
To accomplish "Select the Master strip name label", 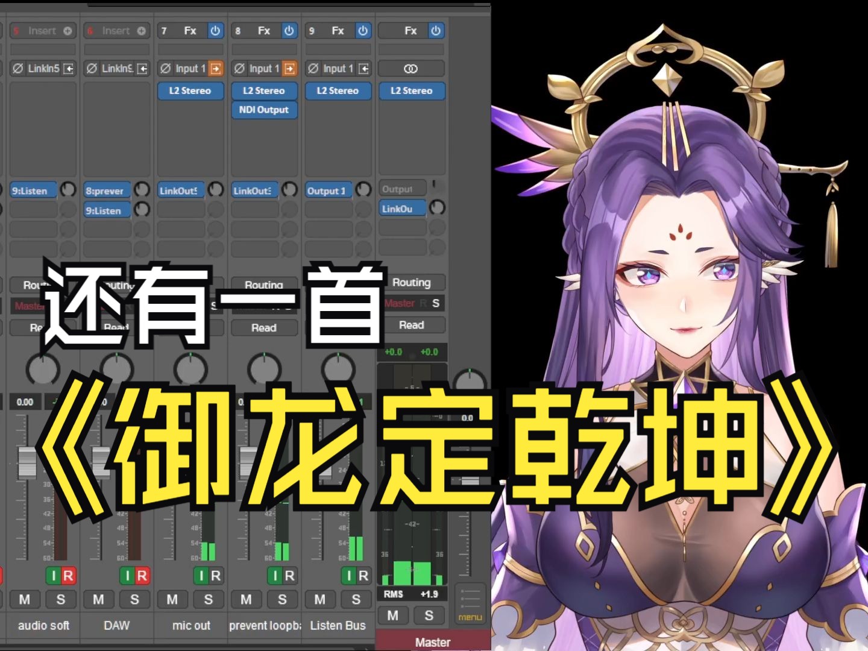I will (433, 642).
